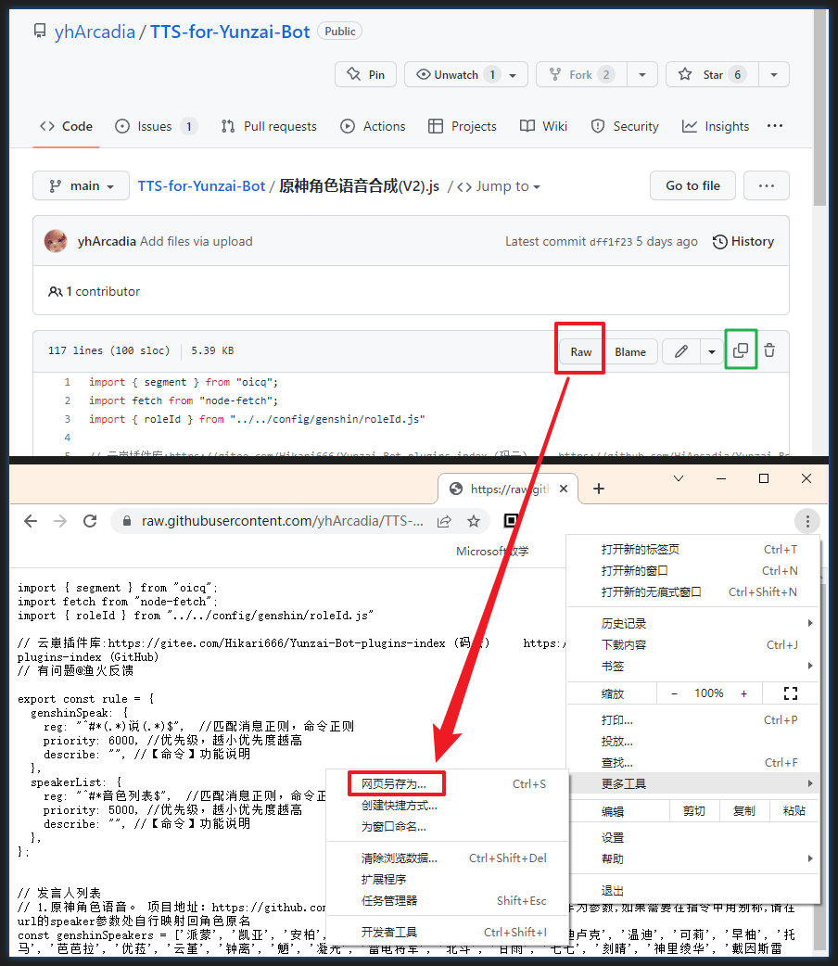Close the raw.githubusercontent tab
Viewport: 838px width, 966px height.
tap(564, 489)
